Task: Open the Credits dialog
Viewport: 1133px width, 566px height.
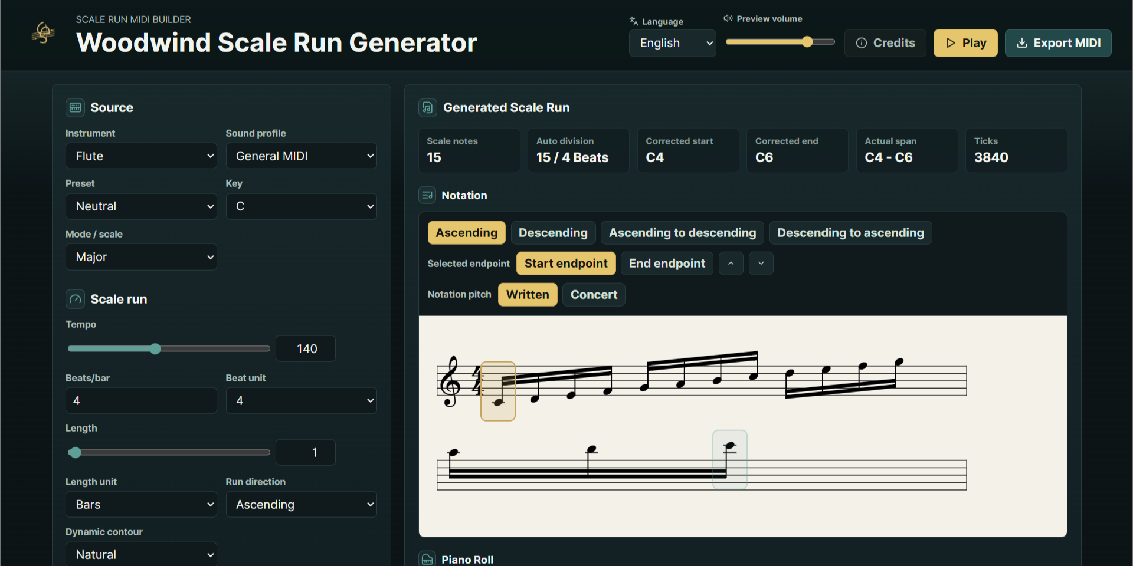Action: tap(885, 43)
